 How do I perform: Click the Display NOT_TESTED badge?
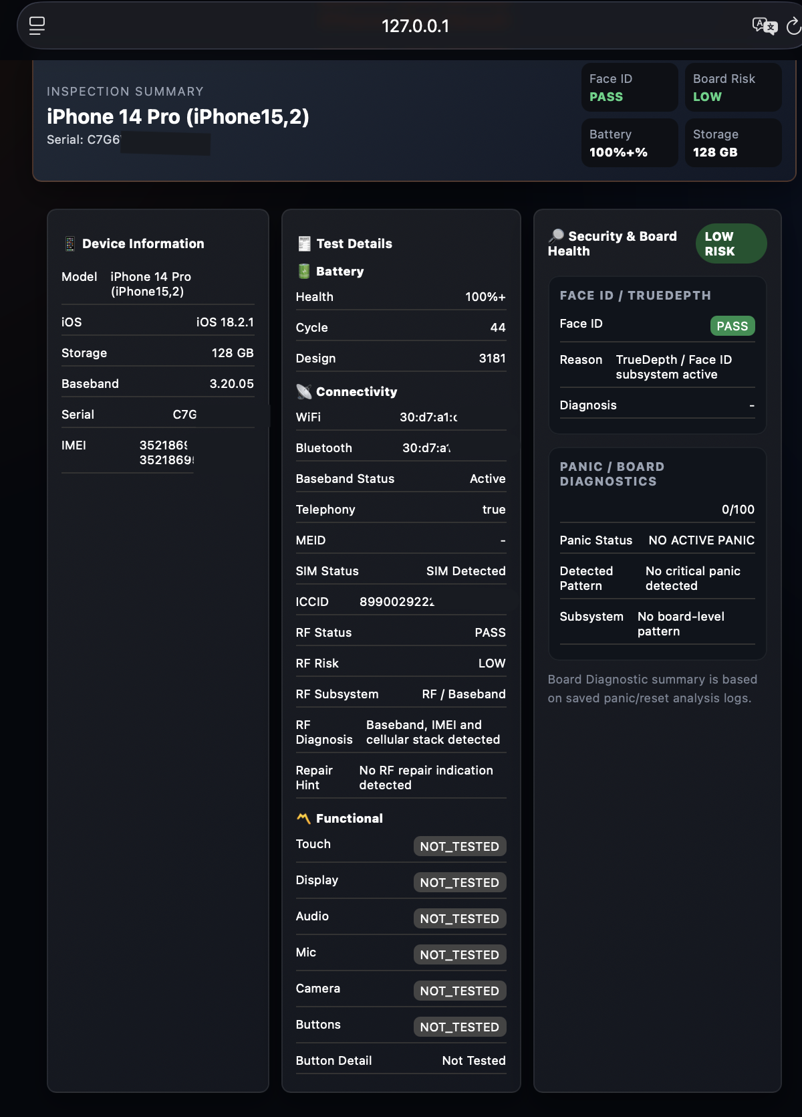[x=460, y=882]
